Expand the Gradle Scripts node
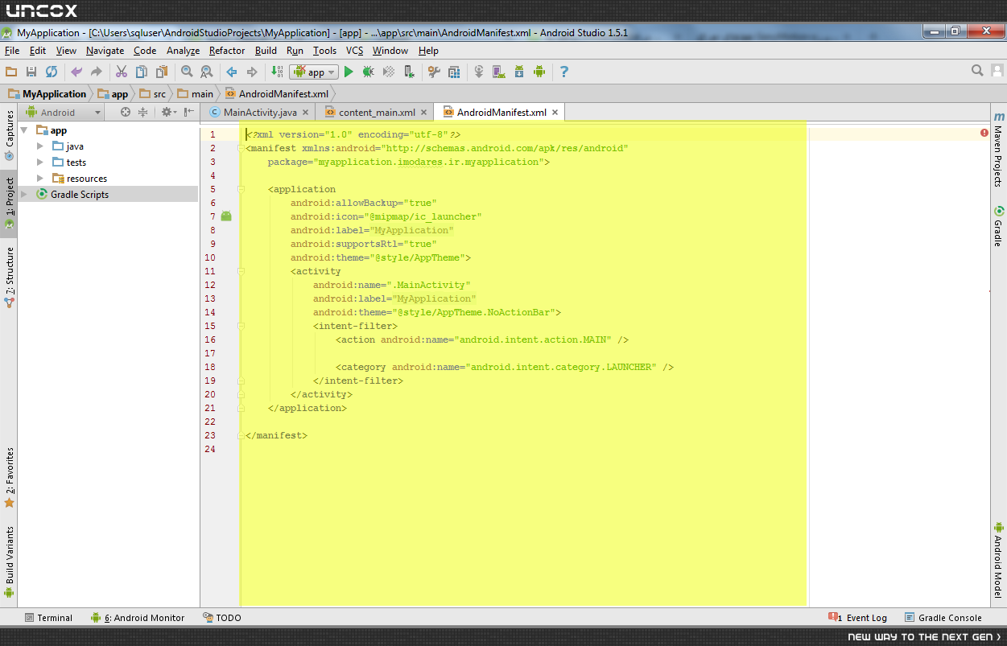This screenshot has width=1007, height=646. [24, 195]
